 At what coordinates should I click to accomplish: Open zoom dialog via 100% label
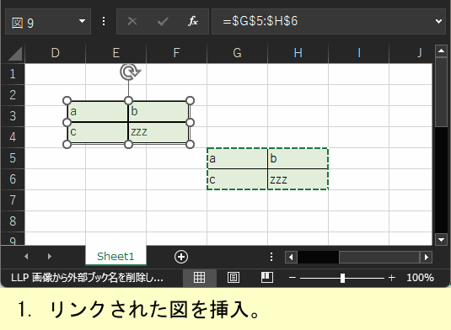[420, 278]
